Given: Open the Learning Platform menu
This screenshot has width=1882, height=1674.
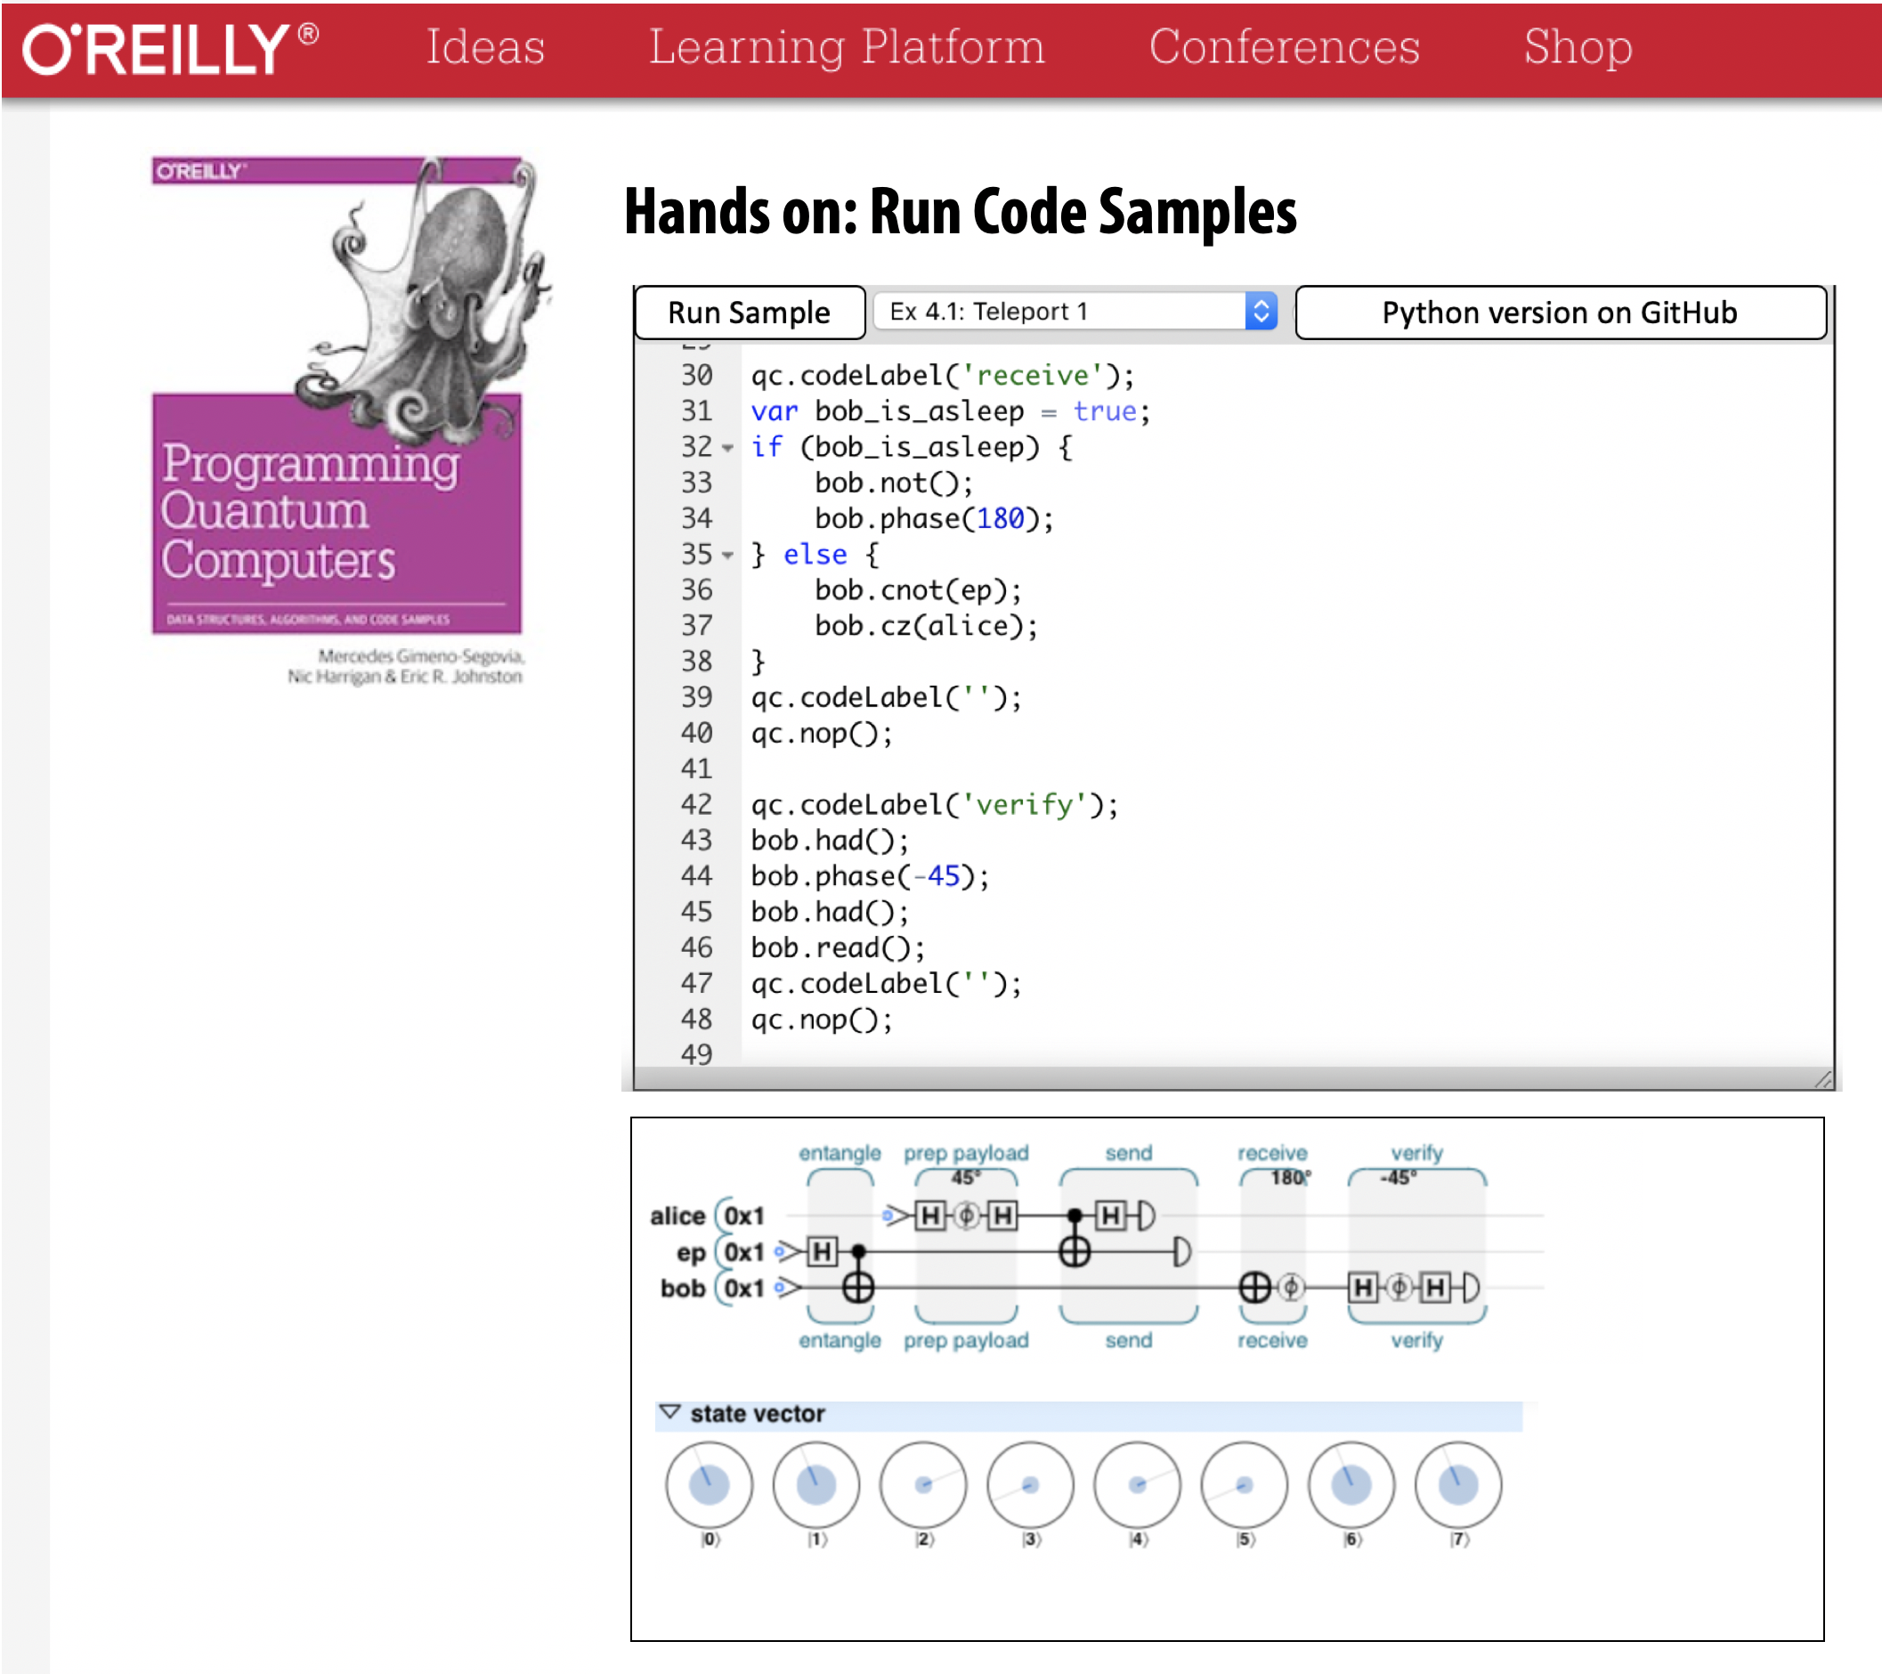Looking at the screenshot, I should pyautogui.click(x=846, y=47).
